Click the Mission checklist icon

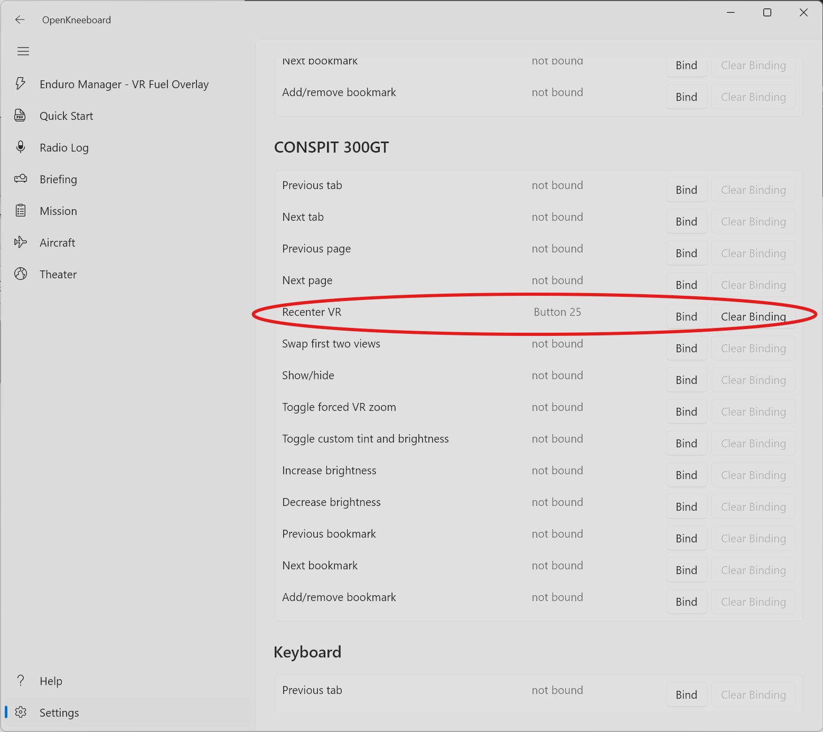click(21, 211)
